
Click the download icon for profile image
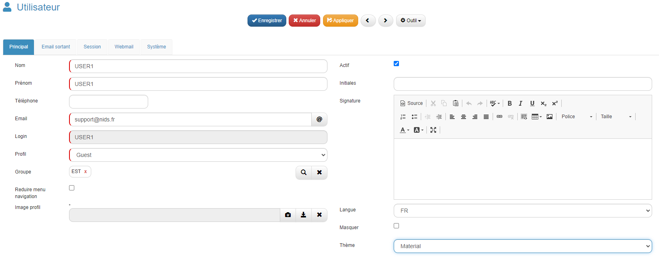(x=304, y=215)
